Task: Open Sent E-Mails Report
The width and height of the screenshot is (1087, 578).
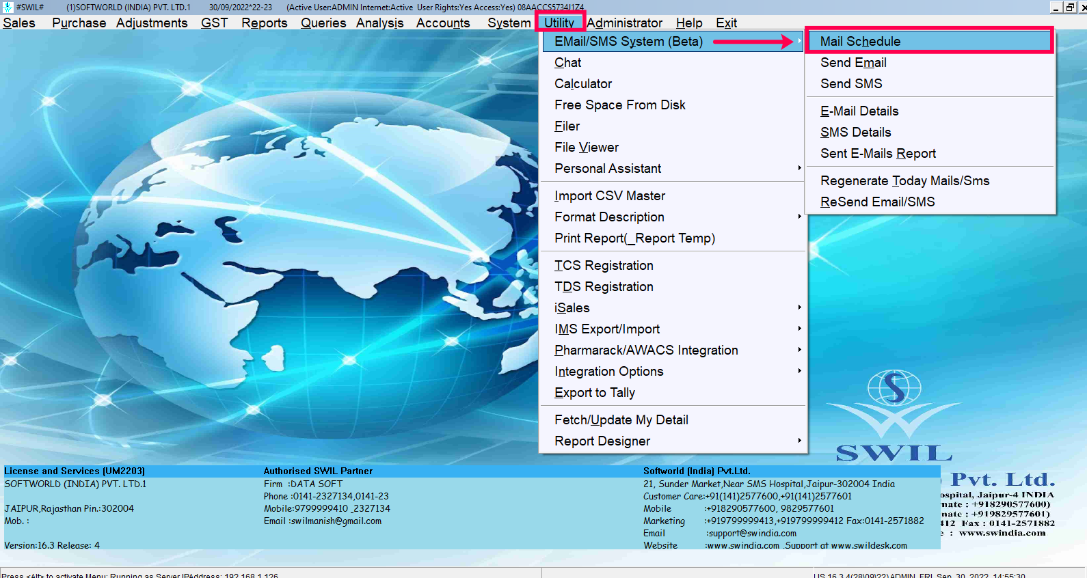Action: (930, 153)
